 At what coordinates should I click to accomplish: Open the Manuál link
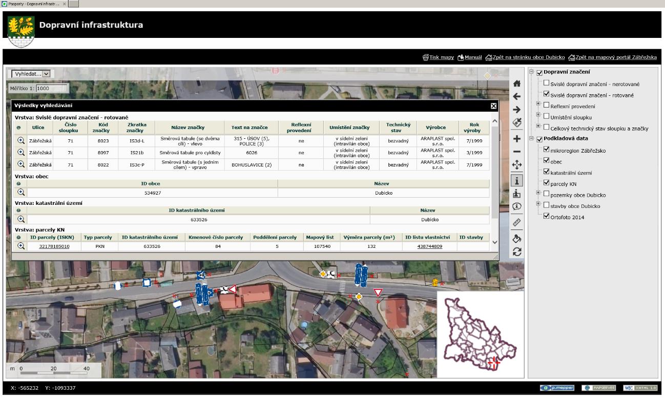click(470, 57)
